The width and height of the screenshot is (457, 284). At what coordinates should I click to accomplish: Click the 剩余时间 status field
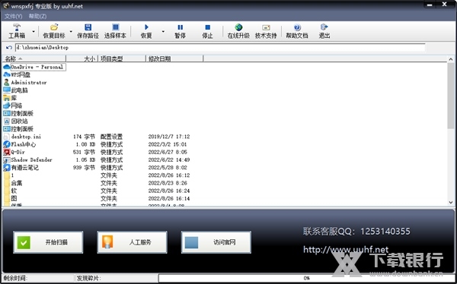point(38,278)
